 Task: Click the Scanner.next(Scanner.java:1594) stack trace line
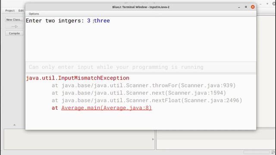tap(139, 93)
